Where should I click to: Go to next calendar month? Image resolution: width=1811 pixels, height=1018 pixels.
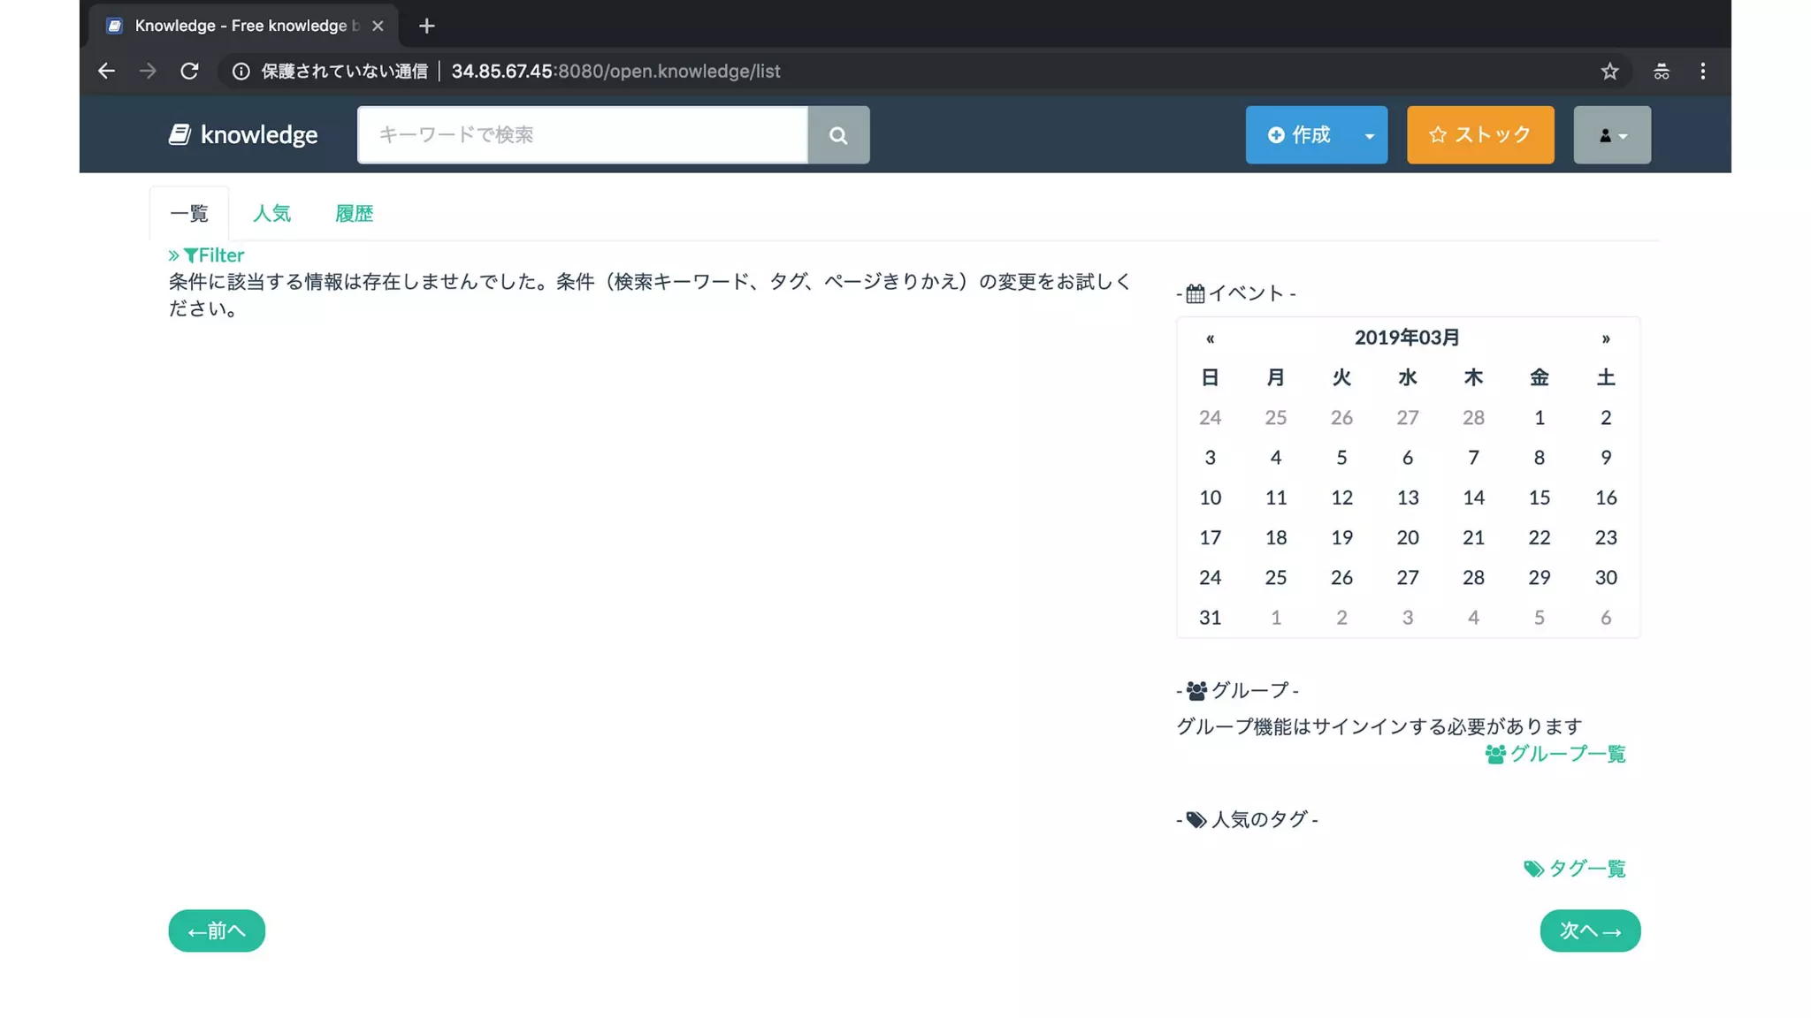1605,338
